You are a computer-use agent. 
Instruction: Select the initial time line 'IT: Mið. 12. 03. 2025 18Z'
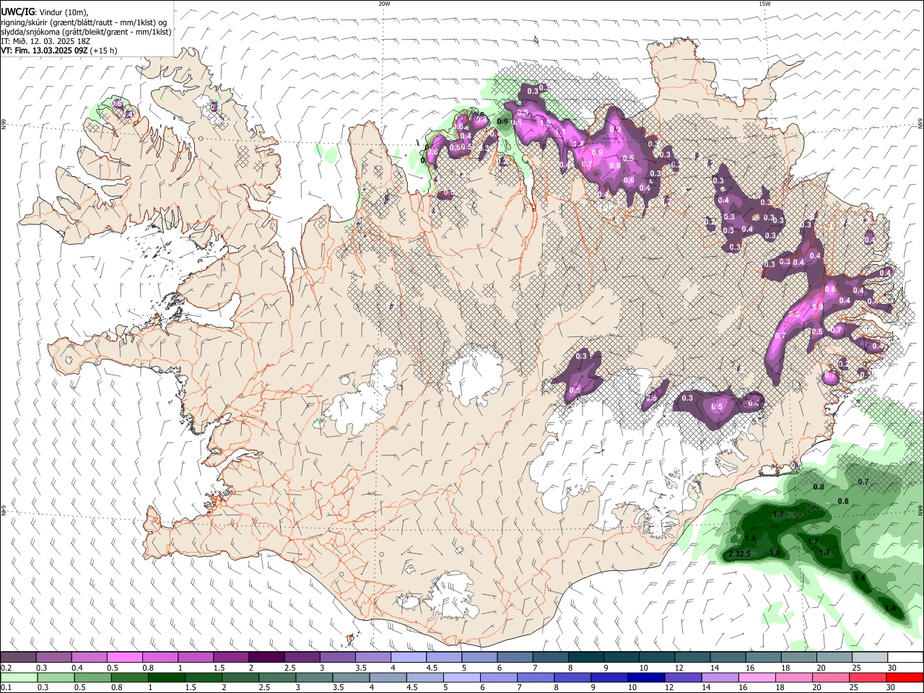[45, 41]
